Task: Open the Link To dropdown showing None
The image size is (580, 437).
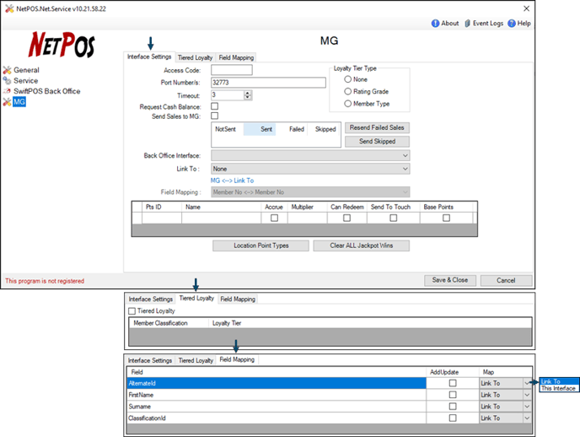Action: click(310, 169)
